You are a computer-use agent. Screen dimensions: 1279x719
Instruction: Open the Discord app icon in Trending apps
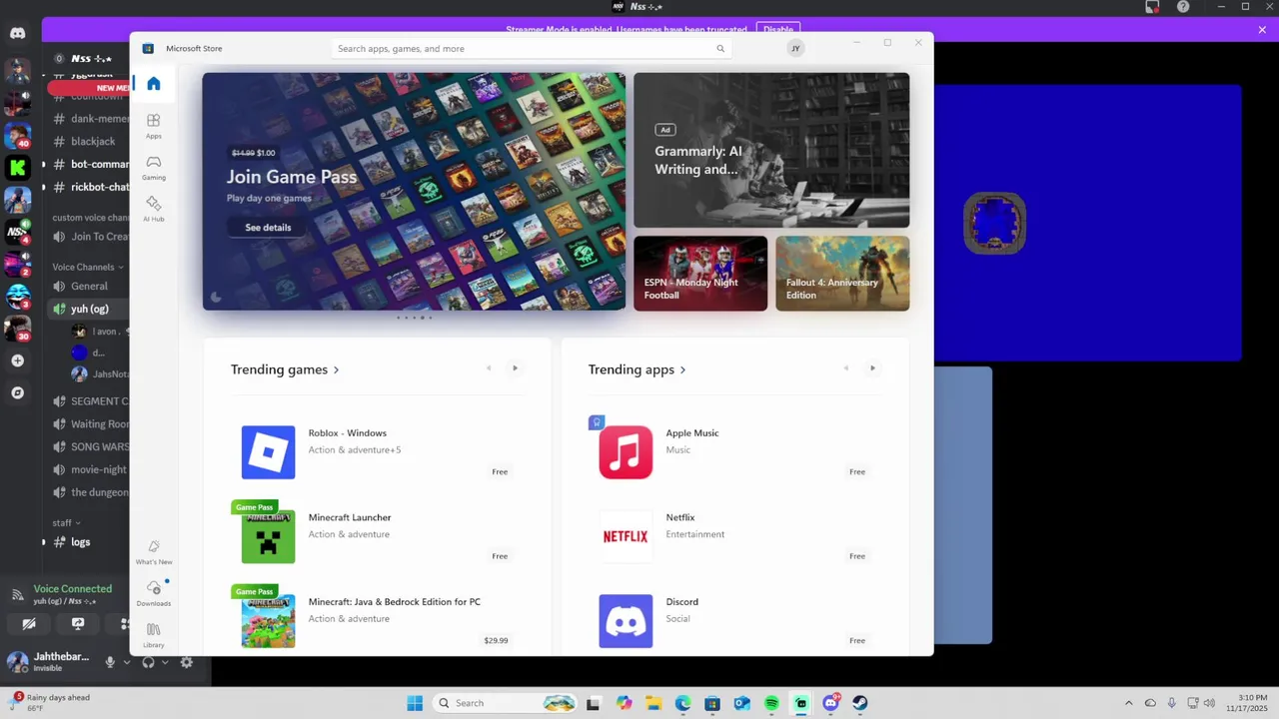[x=626, y=621]
